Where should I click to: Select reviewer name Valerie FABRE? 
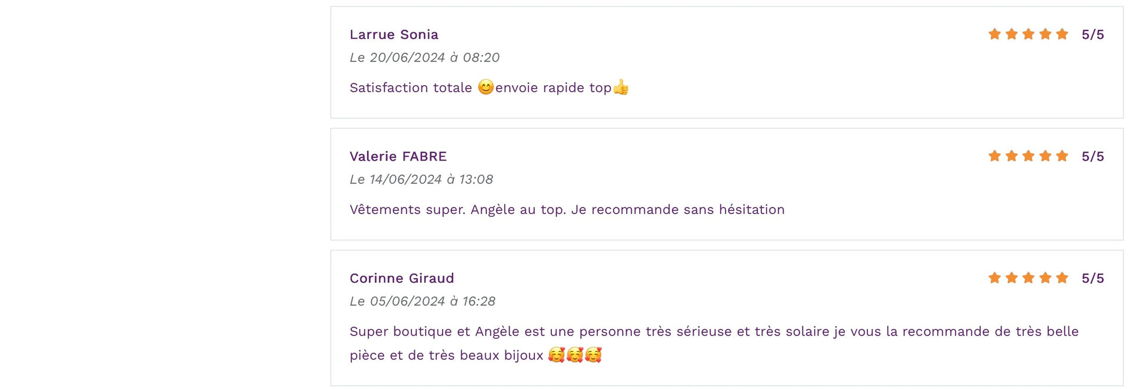point(398,156)
